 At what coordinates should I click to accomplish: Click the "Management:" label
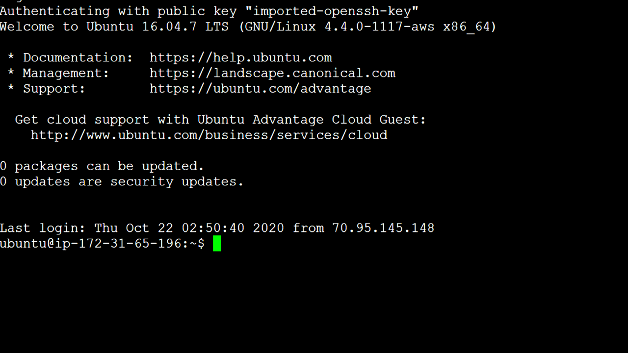pyautogui.click(x=66, y=73)
